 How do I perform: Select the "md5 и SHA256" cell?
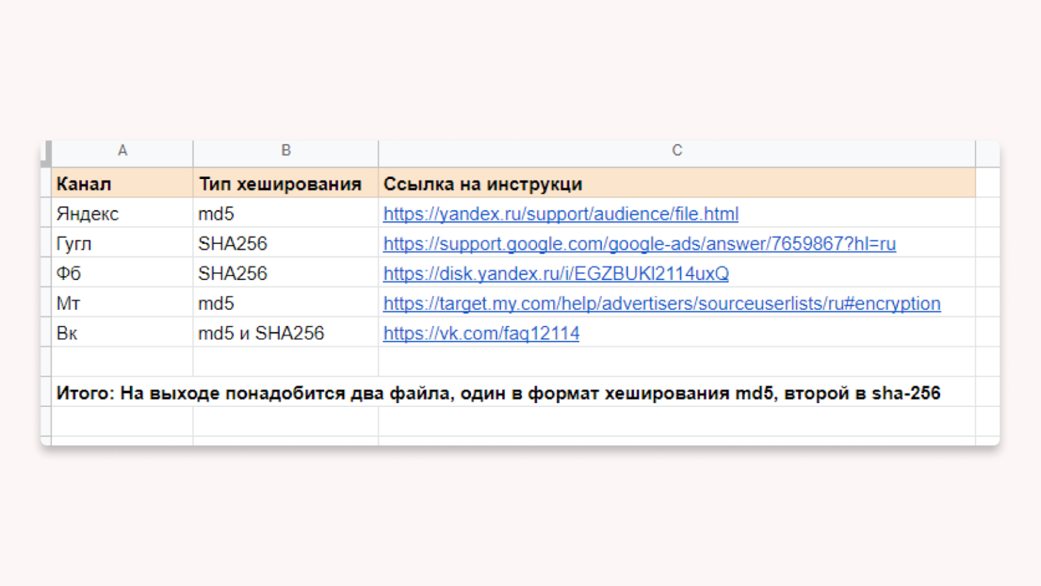click(x=285, y=333)
